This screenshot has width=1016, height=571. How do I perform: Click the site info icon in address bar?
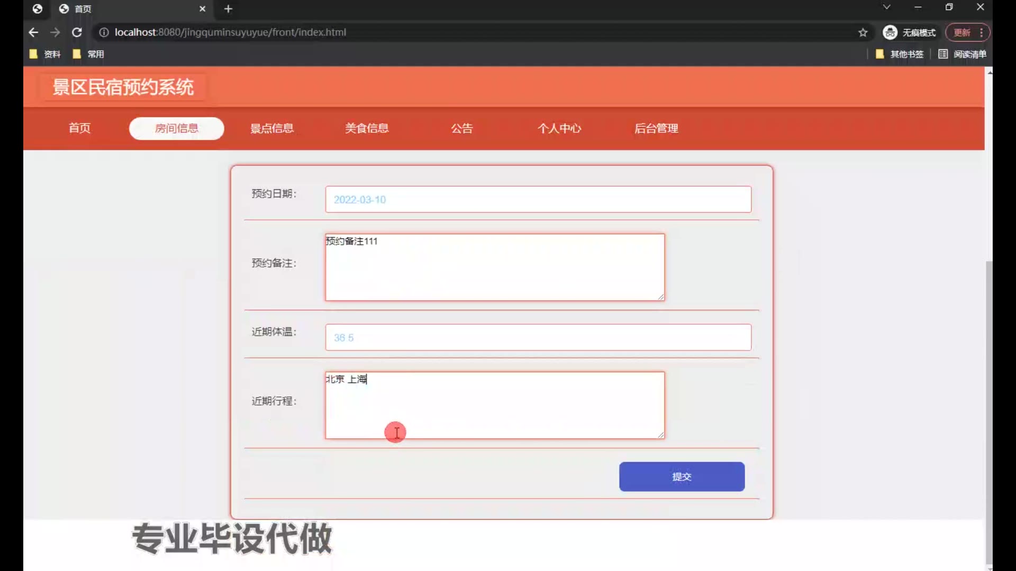[104, 32]
